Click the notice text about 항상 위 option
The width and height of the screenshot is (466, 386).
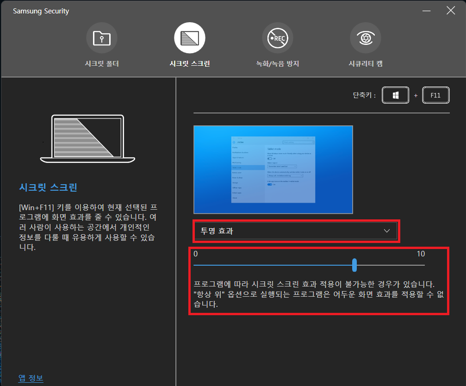(318, 294)
